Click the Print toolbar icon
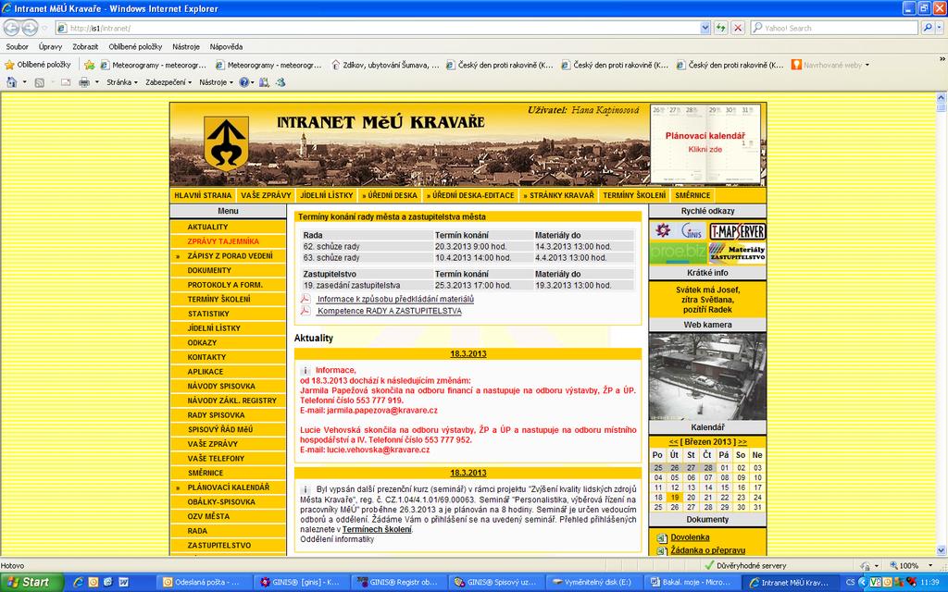This screenshot has height=592, width=948. click(x=84, y=82)
